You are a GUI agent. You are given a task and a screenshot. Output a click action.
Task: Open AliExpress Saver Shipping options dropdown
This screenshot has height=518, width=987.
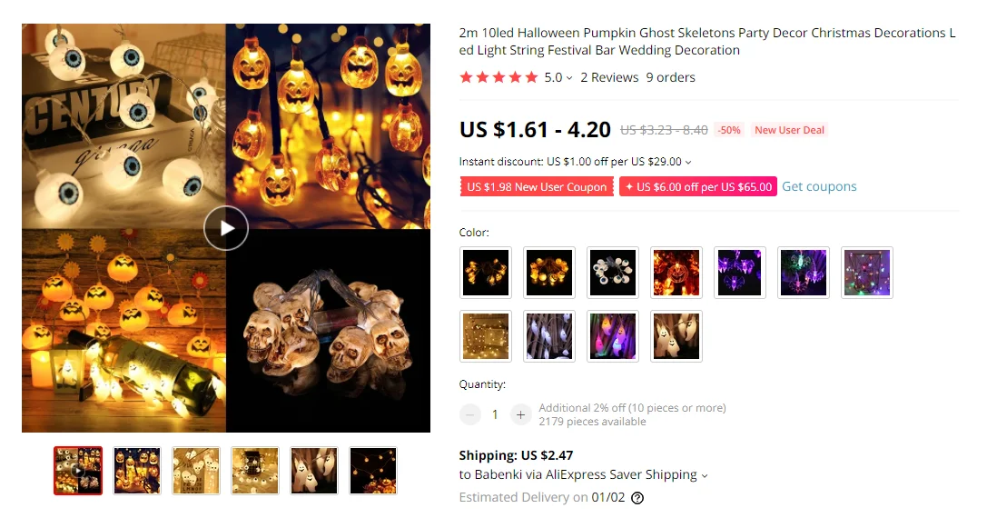pyautogui.click(x=705, y=476)
